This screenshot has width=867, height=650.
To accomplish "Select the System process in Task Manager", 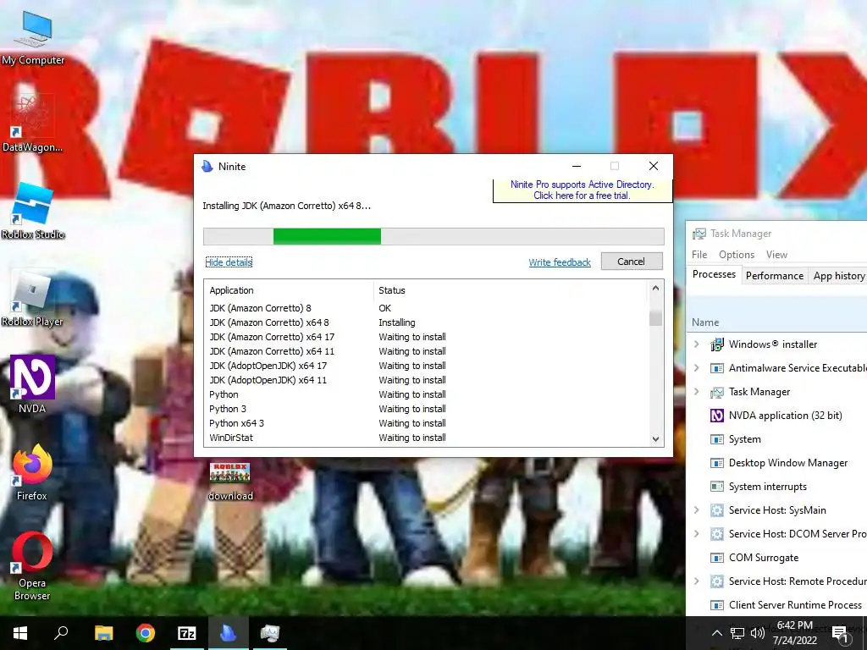I will [777, 439].
